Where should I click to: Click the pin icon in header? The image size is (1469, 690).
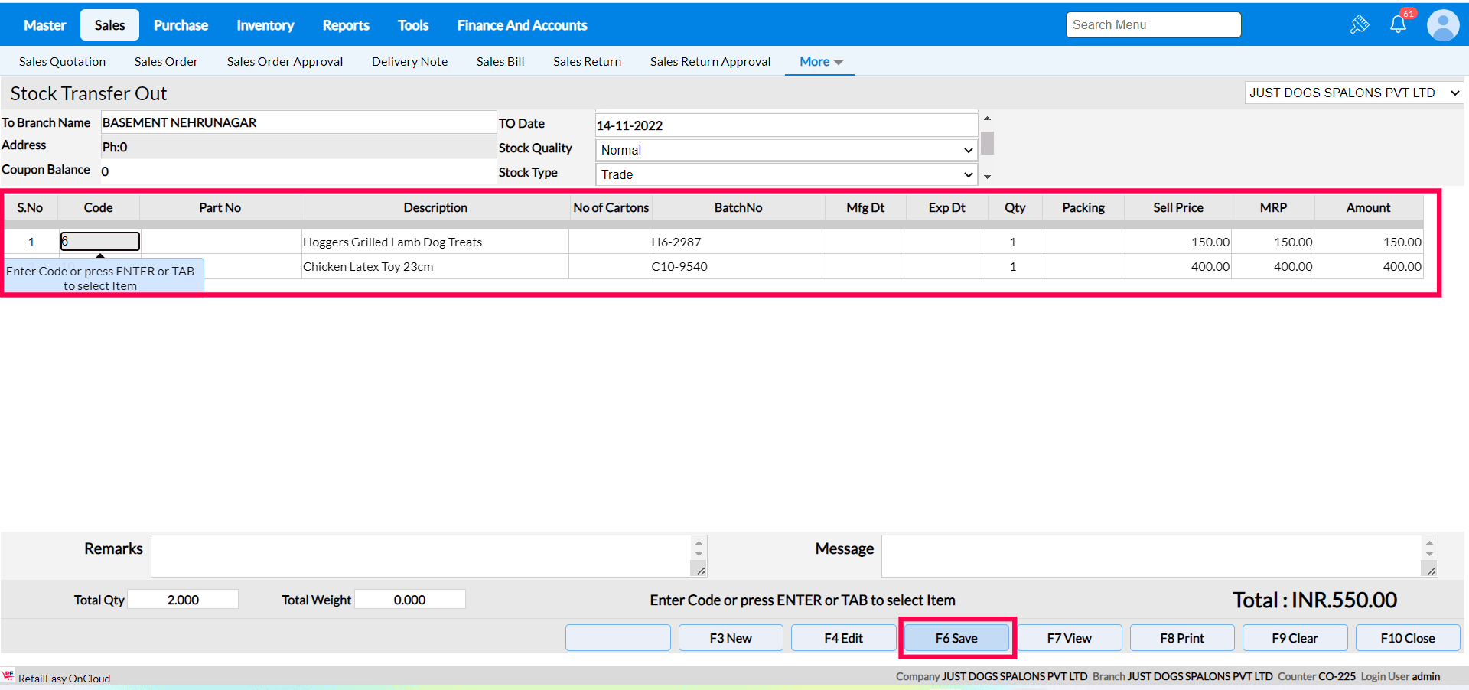1360,24
